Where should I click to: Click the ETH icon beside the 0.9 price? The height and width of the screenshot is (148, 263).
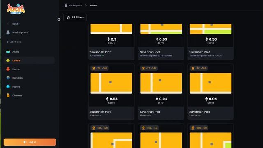pyautogui.click(x=108, y=39)
